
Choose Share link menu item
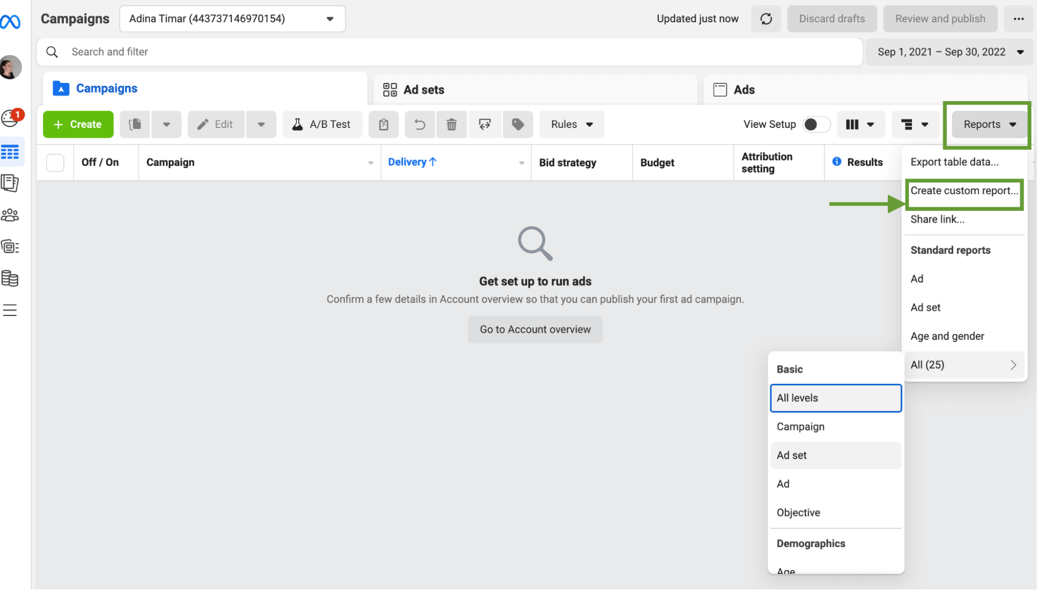(964, 220)
